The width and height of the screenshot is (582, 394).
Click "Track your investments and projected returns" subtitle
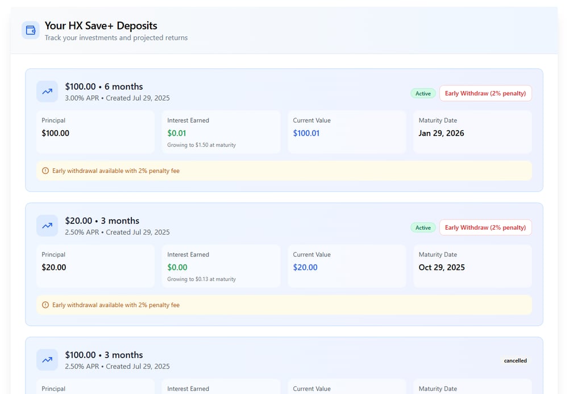point(116,38)
